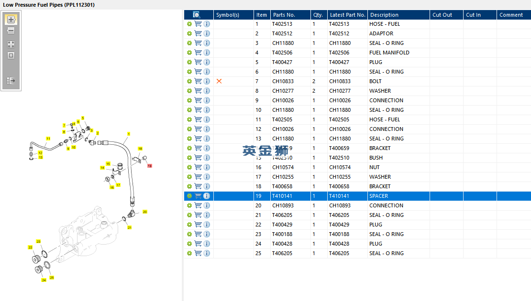
Task: Select callout 14 near the bracket
Action: tap(102, 168)
